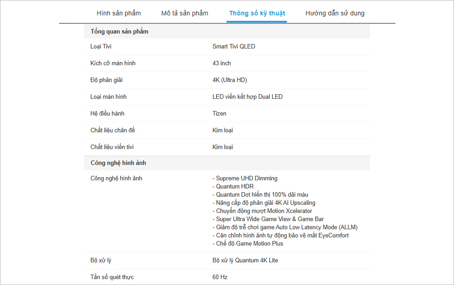The image size is (454, 285).
Task: Click the Công nghệ hình ảnh section header
Action: point(118,163)
